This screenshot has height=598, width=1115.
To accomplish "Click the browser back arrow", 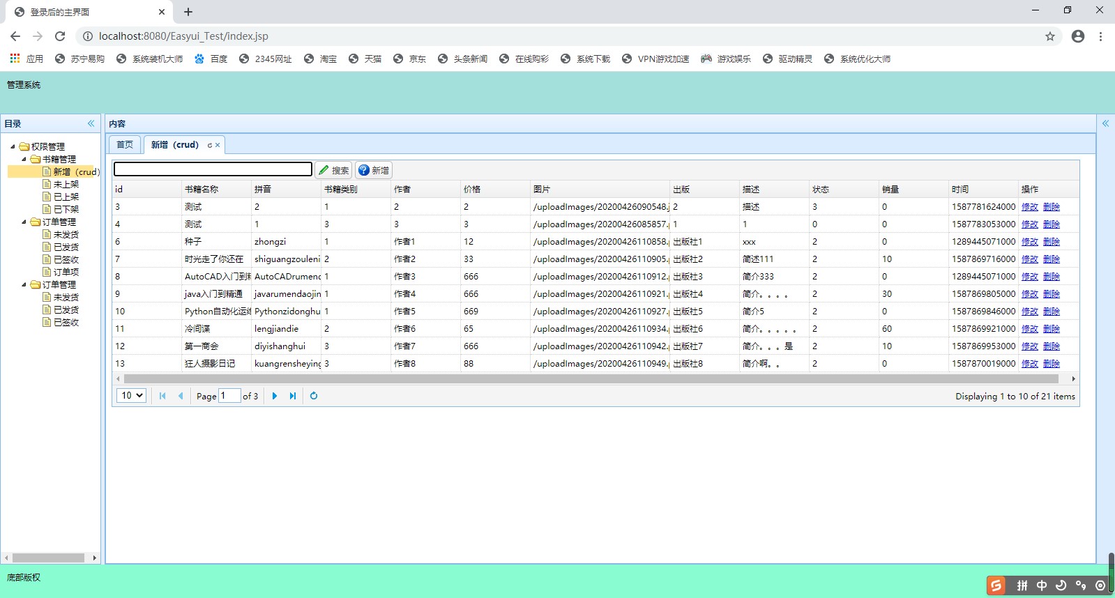I will coord(15,36).
